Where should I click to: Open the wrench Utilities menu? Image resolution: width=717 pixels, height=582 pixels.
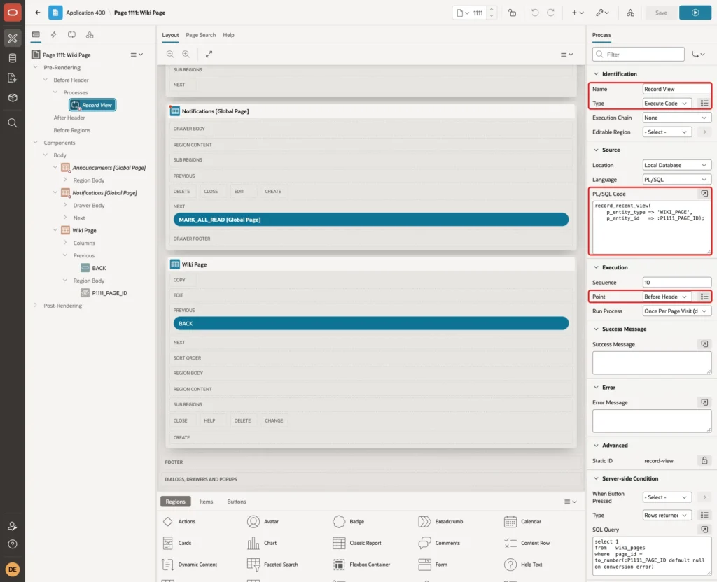602,13
